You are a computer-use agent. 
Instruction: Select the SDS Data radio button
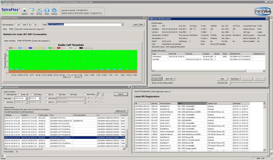point(57,94)
